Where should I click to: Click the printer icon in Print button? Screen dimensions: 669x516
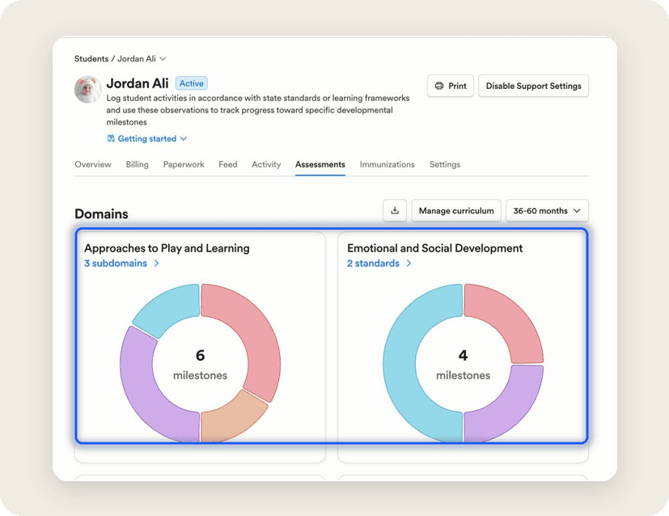point(439,86)
